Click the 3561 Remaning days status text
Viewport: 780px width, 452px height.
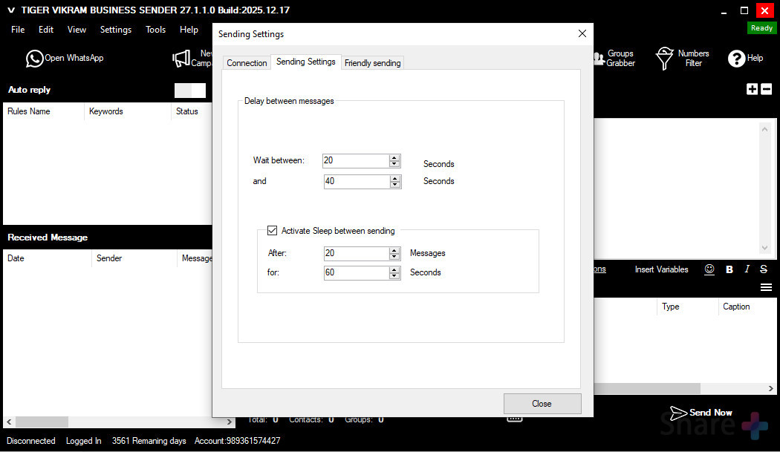coord(149,441)
